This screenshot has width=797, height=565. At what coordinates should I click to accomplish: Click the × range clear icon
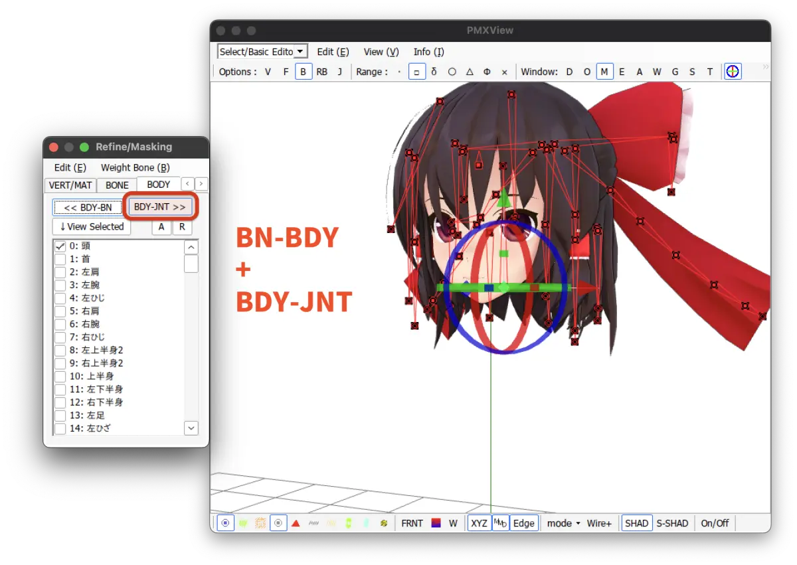tap(504, 72)
